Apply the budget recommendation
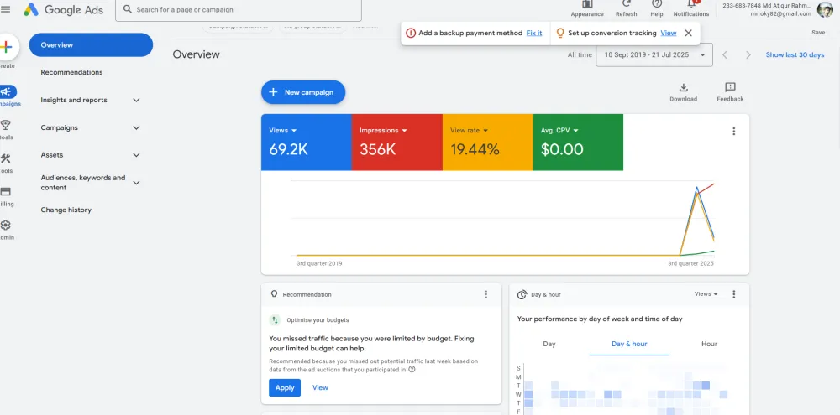The image size is (840, 415). [284, 387]
